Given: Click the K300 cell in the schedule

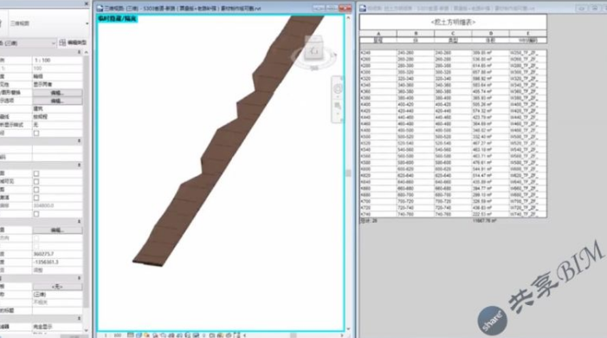Looking at the screenshot, I should tap(378, 72).
